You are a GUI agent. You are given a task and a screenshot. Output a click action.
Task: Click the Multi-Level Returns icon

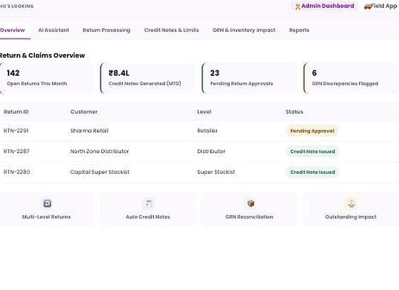coord(47,203)
